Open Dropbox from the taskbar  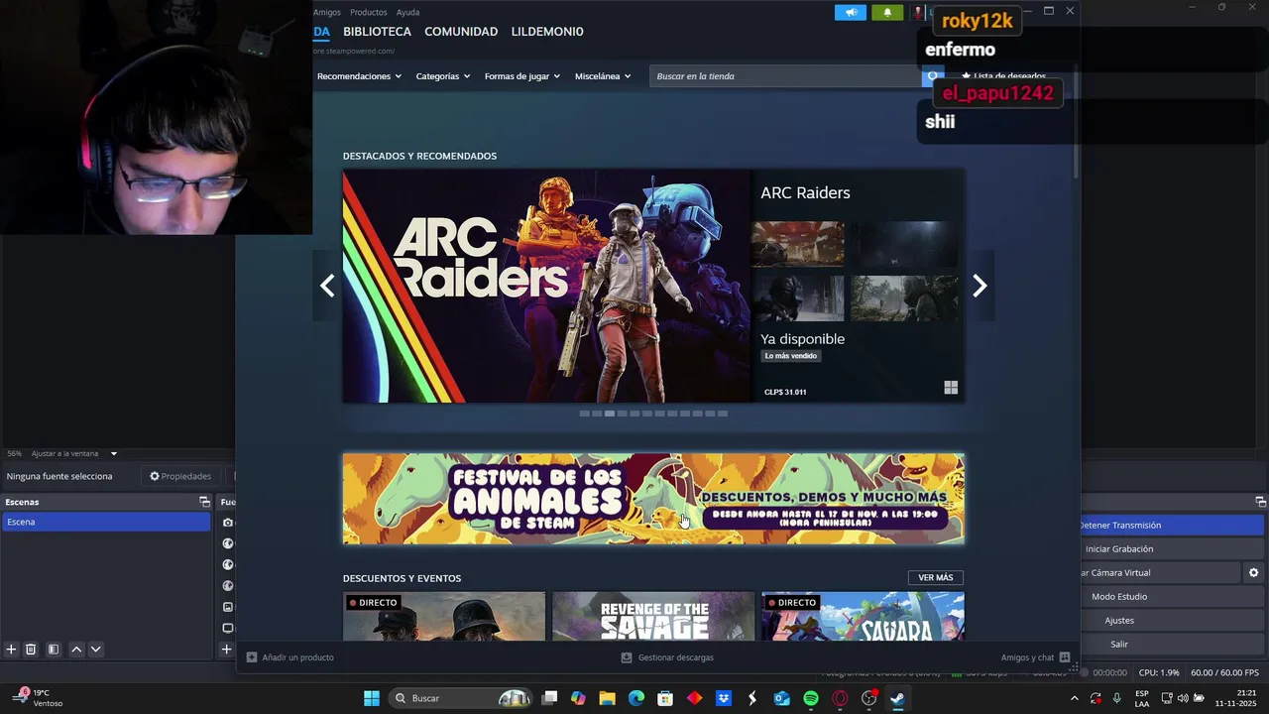pos(724,698)
